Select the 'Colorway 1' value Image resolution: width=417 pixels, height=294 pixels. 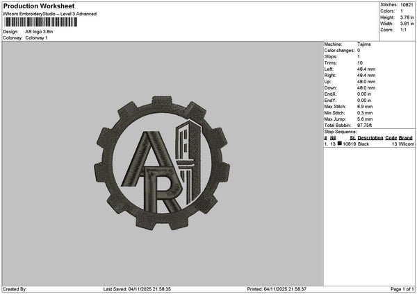(36, 38)
